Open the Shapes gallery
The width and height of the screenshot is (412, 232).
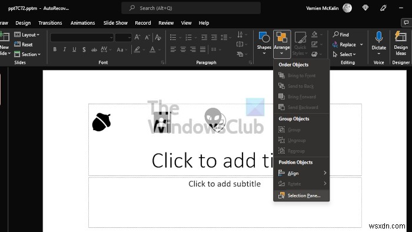point(264,44)
